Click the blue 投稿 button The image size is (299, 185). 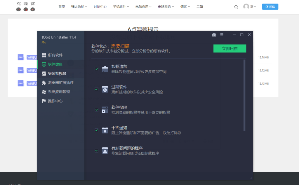pyautogui.click(x=270, y=7)
